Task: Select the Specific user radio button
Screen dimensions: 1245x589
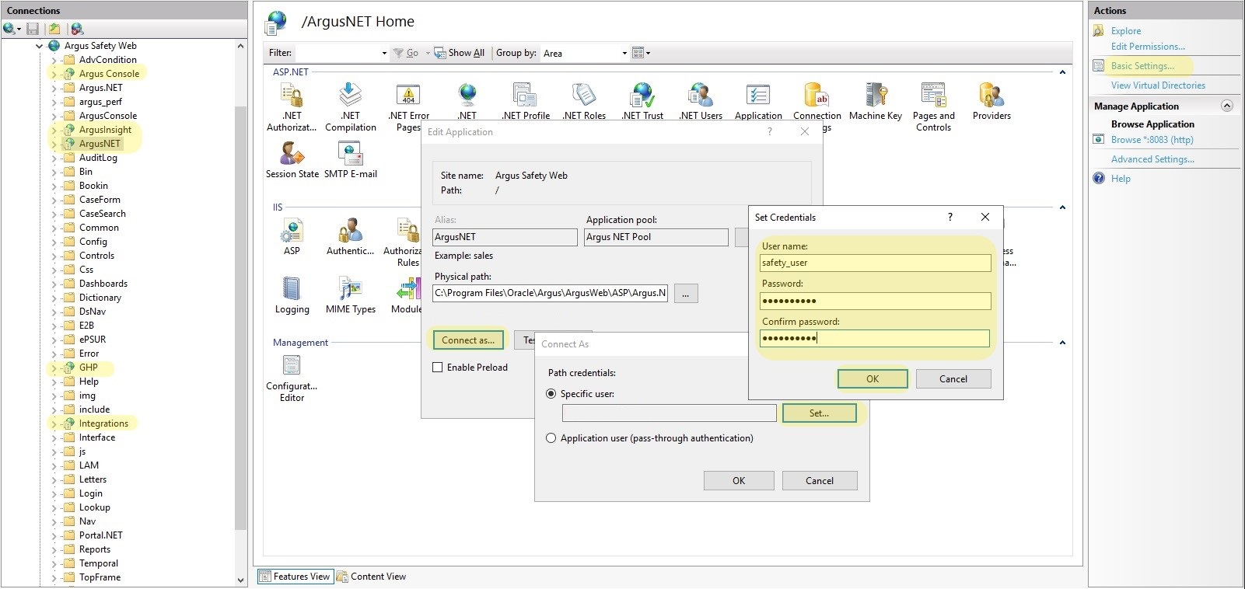Action: pos(551,394)
